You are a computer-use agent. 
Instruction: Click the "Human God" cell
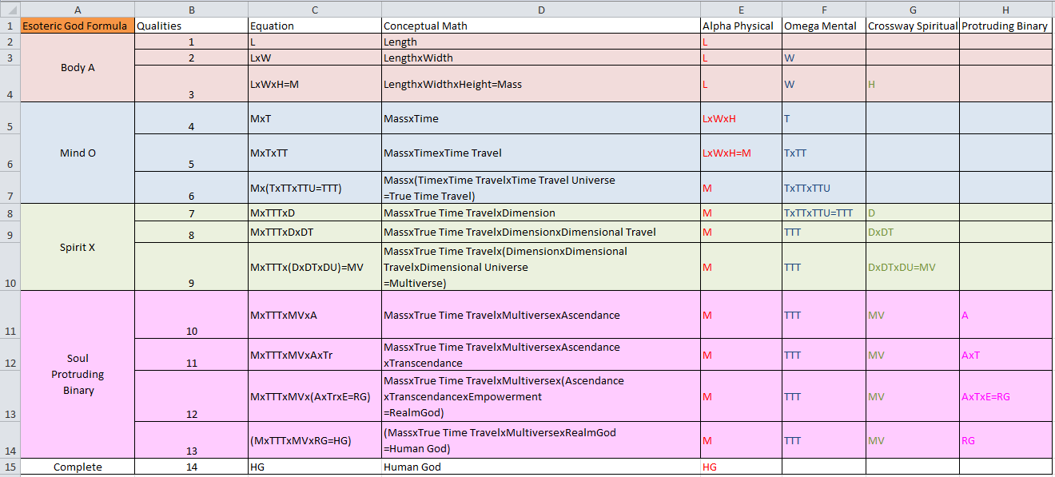pyautogui.click(x=540, y=467)
